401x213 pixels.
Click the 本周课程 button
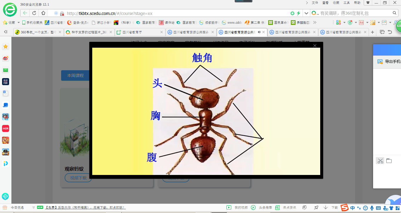(x=75, y=75)
